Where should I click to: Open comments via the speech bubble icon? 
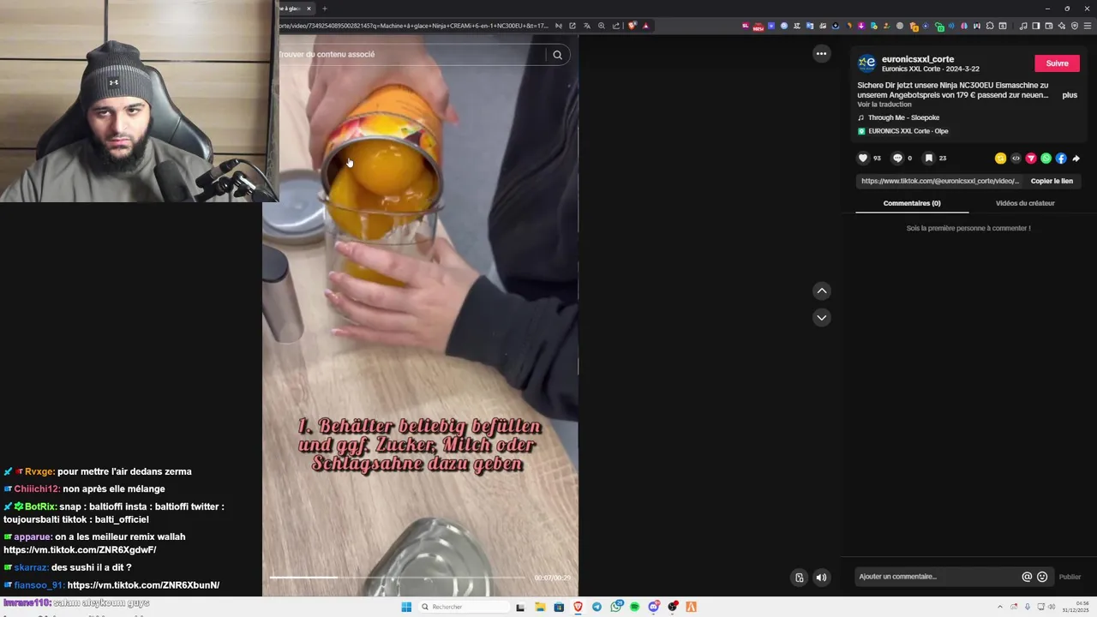[897, 158]
